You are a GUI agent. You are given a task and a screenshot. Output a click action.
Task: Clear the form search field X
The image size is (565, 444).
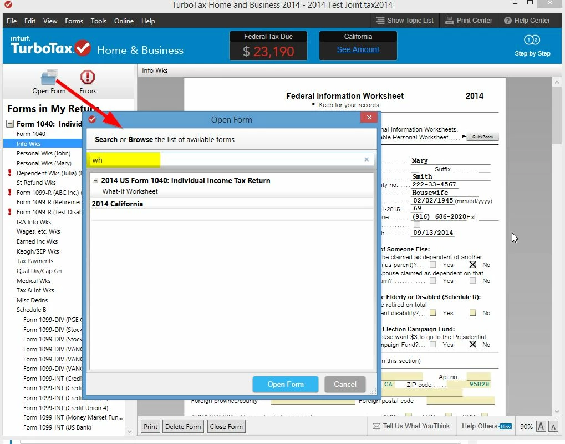pos(367,159)
